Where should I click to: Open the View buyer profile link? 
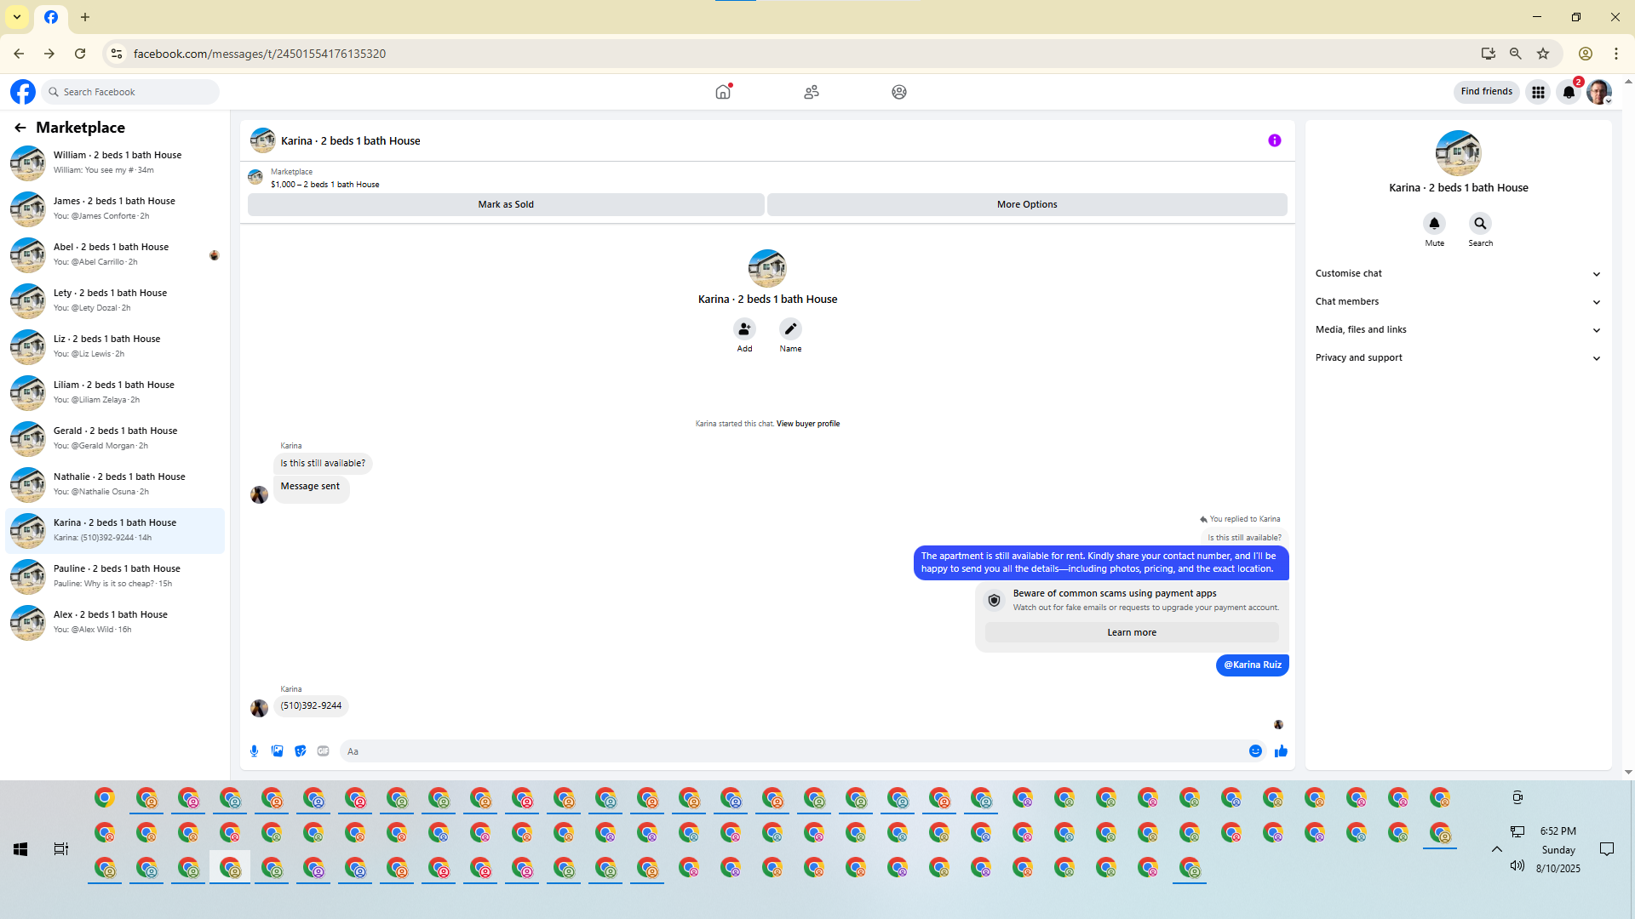pos(807,424)
